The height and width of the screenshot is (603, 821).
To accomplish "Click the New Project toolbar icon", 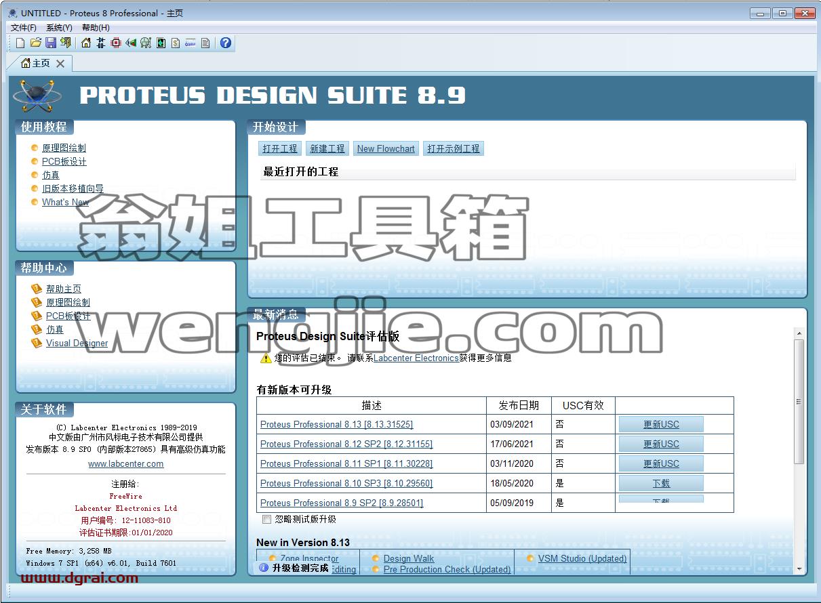I will 20,43.
